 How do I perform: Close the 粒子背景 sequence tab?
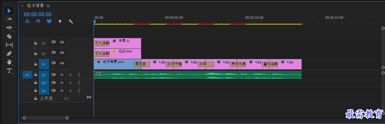22,6
